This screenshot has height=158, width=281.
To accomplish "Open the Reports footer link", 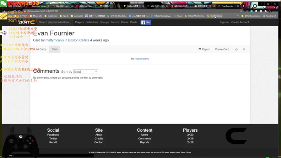I will point(145,142).
